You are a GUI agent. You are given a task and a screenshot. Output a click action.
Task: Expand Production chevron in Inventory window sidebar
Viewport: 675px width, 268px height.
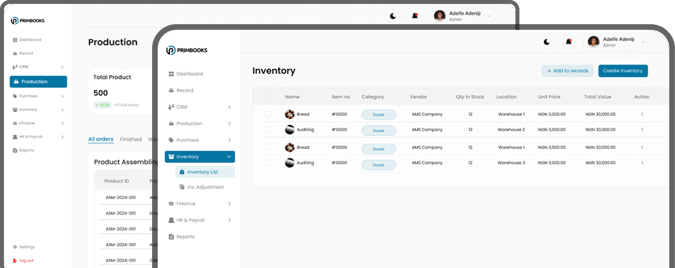[229, 123]
